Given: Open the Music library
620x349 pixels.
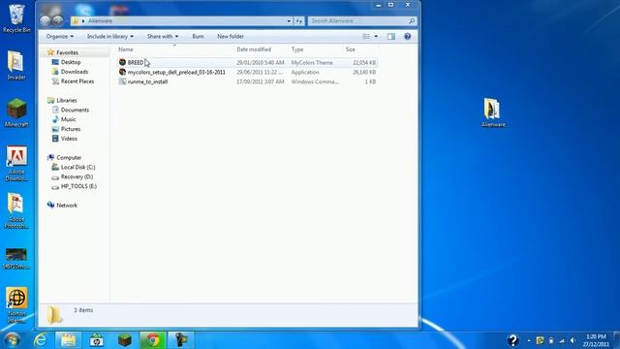Looking at the screenshot, I should pos(68,119).
